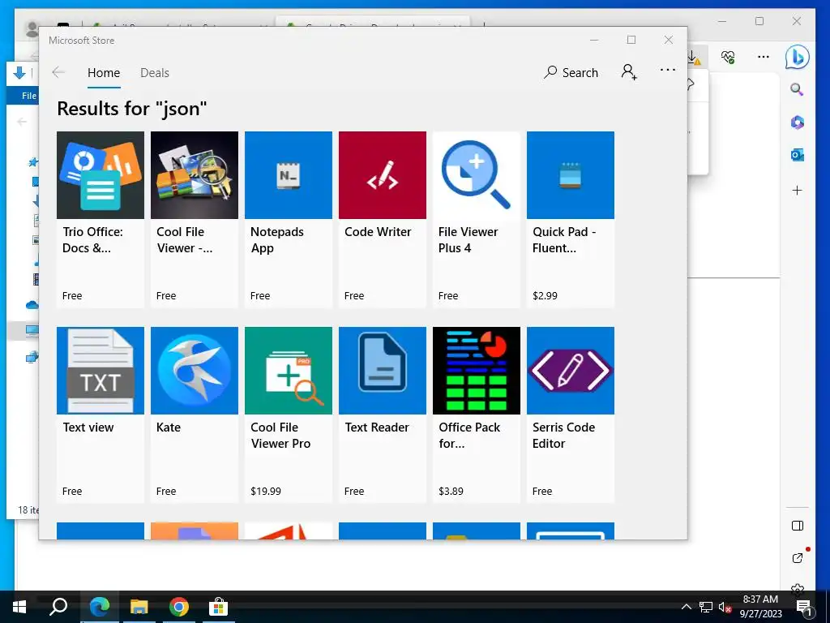Image resolution: width=830 pixels, height=623 pixels.
Task: Select the Serris Code Editor icon
Action: coord(571,370)
